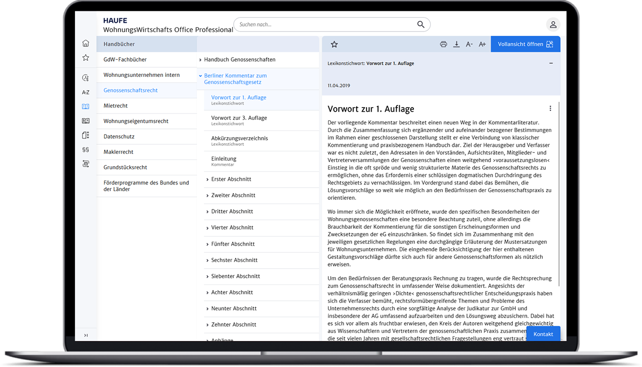Open the document-list sidebar icon
642x367 pixels.
pyautogui.click(x=86, y=135)
